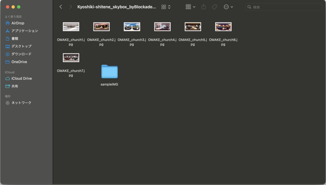
Task: Click the OMAKE_church4.jpg file name
Action: pos(162,42)
